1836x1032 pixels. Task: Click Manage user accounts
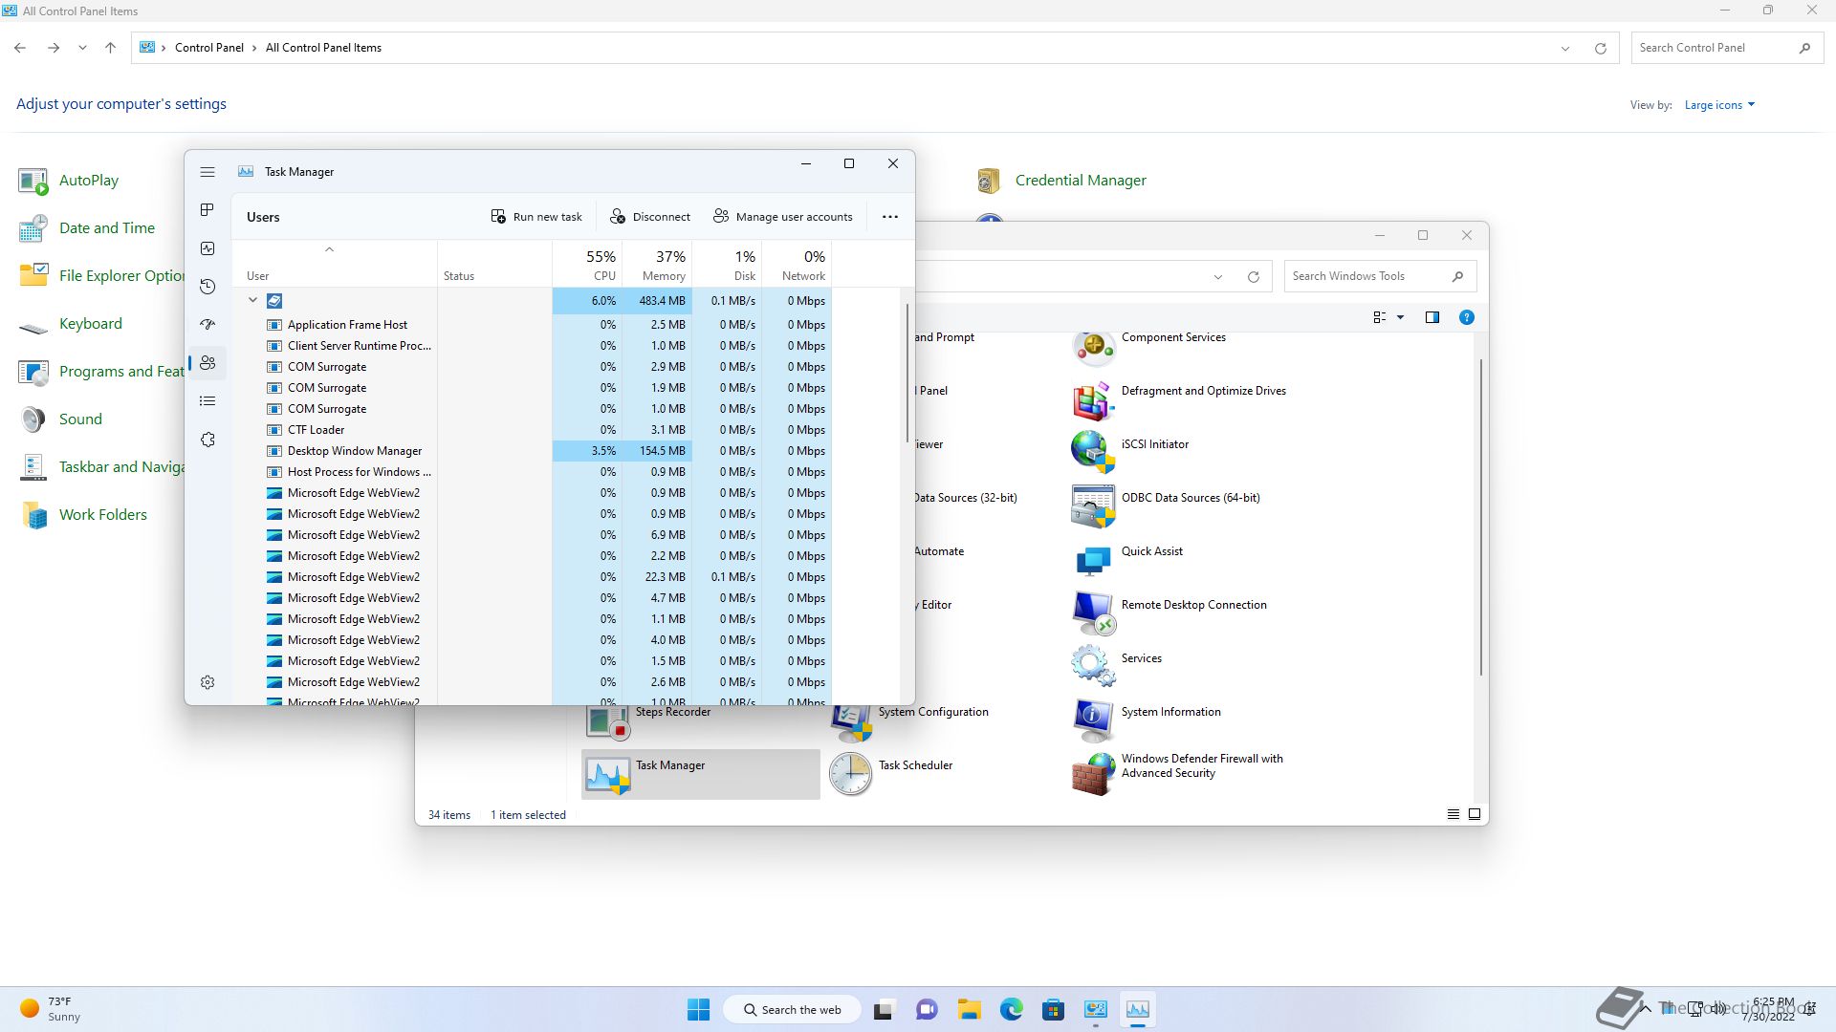click(x=783, y=217)
